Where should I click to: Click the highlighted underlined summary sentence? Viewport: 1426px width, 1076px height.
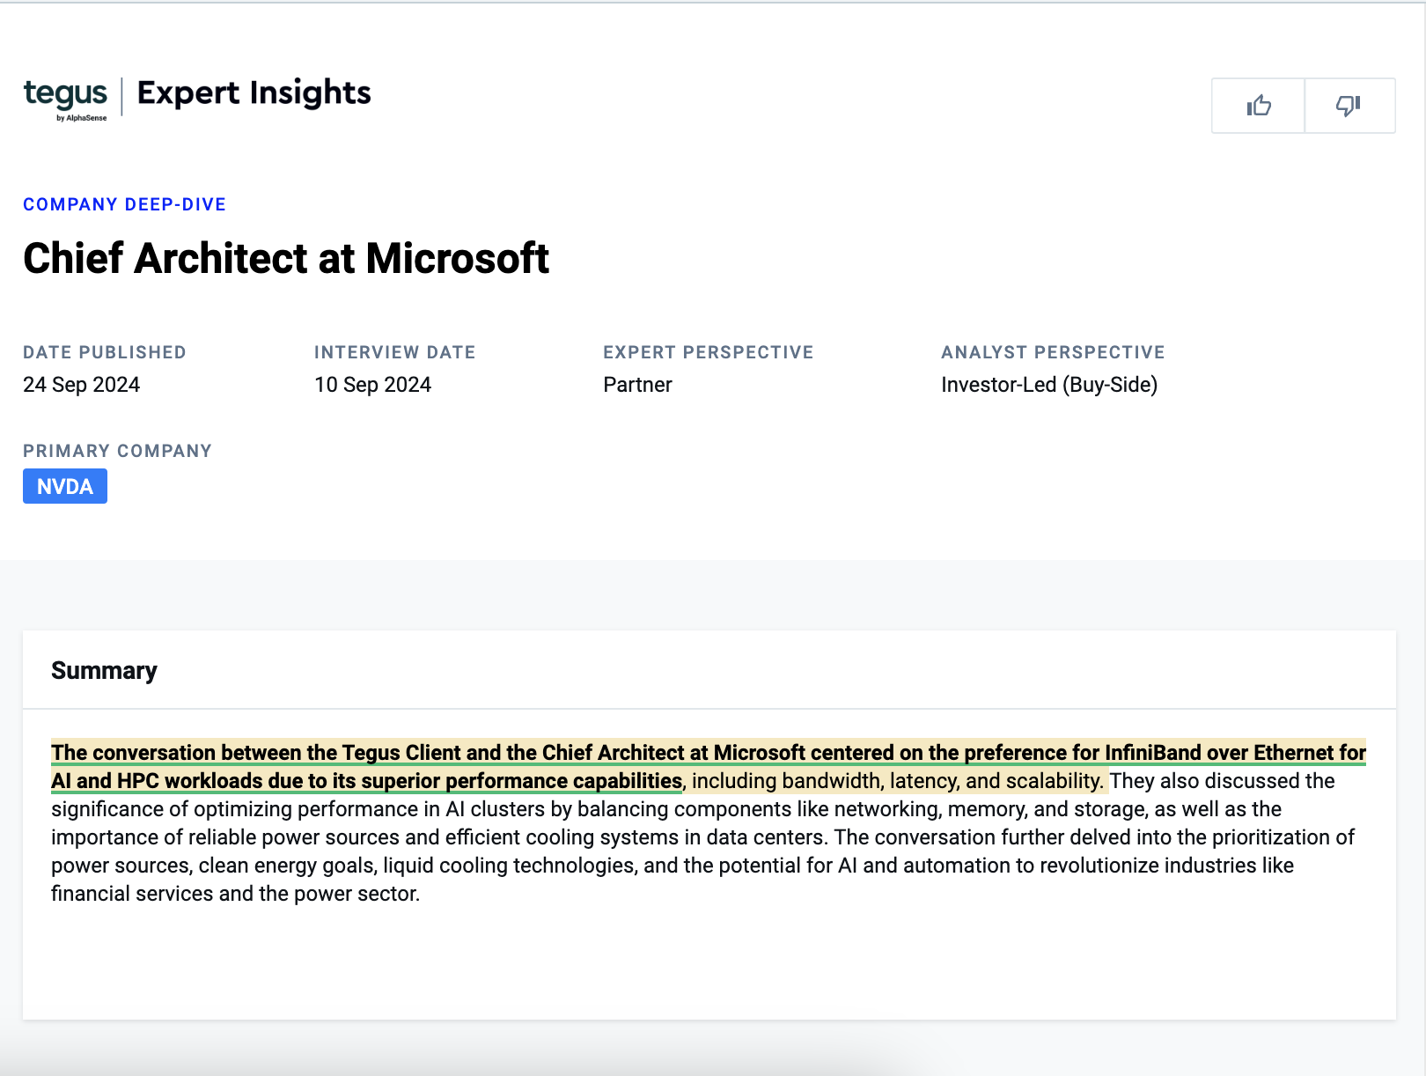(709, 766)
